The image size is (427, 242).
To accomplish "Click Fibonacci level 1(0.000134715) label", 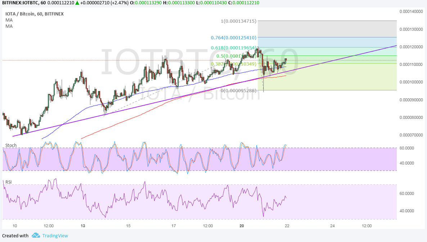I will (239, 21).
